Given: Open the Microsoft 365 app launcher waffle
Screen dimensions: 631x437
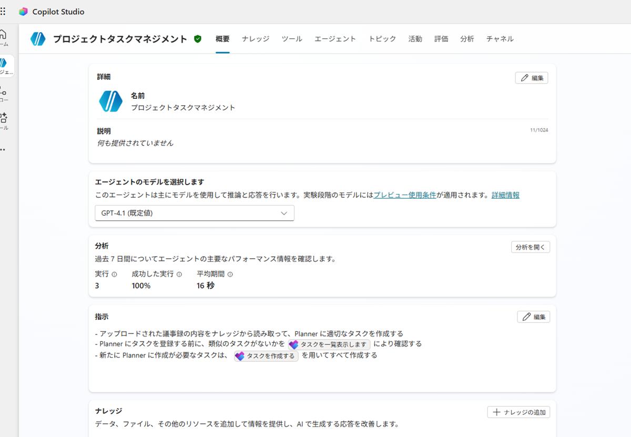Looking at the screenshot, I should coord(4,11).
